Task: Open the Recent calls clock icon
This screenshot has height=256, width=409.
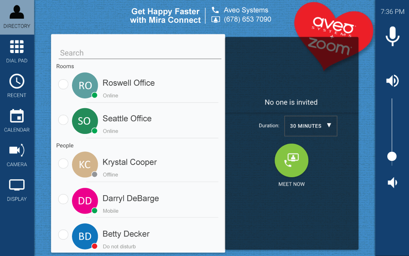Action: [x=17, y=82]
